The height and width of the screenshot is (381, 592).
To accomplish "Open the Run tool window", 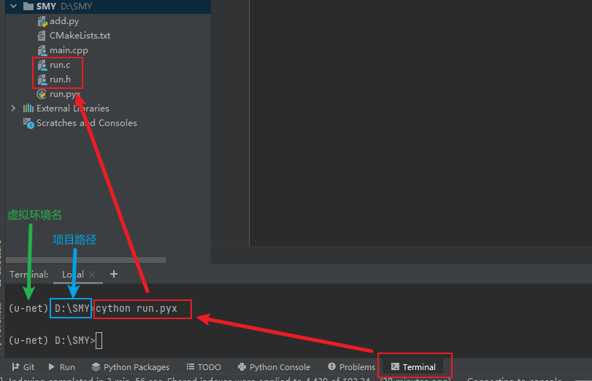I will click(62, 367).
